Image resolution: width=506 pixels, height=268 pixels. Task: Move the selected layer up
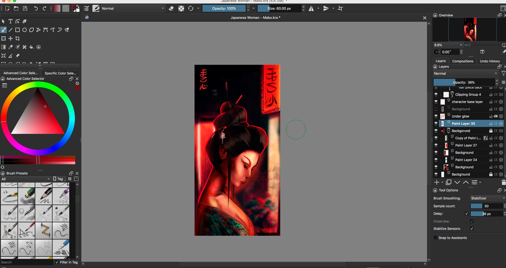click(x=466, y=182)
